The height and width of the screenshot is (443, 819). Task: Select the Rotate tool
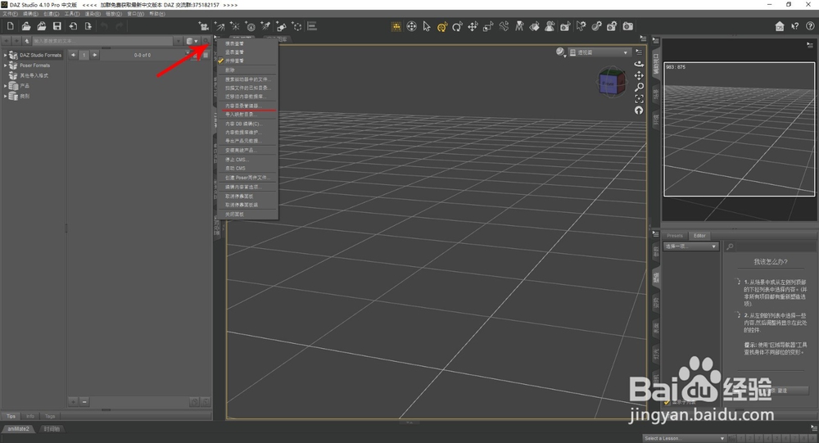click(457, 27)
